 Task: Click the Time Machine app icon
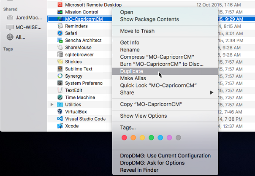point(60,97)
